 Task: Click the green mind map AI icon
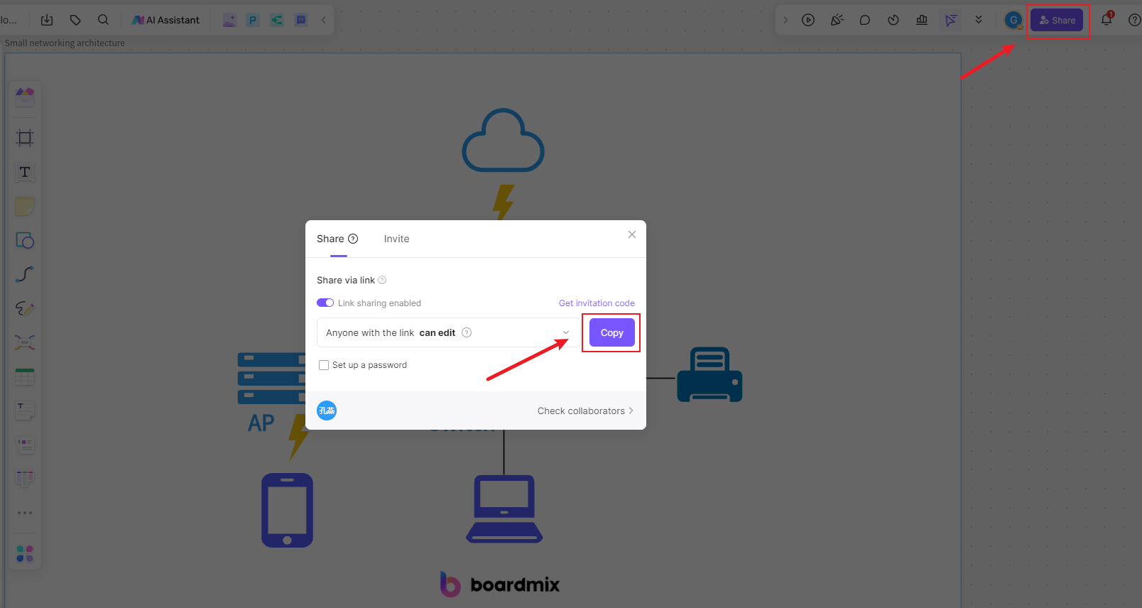(277, 20)
